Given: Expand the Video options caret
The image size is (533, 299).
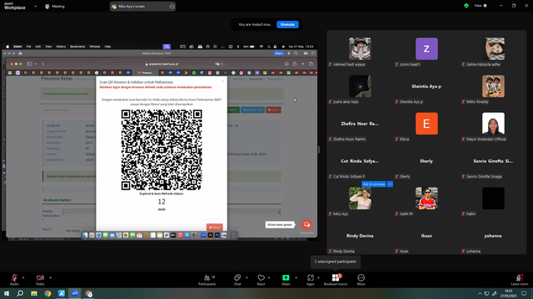Looking at the screenshot, I should click(50, 277).
